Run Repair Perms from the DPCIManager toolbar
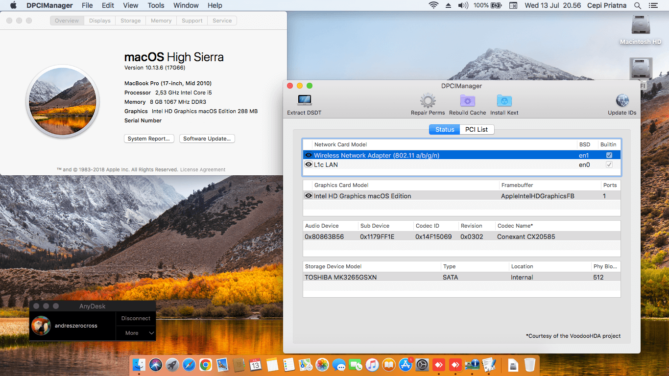 click(428, 101)
